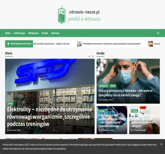Open article Chirurg plastyczny z Gdańska
This screenshot has width=165, height=154.
[125, 93]
